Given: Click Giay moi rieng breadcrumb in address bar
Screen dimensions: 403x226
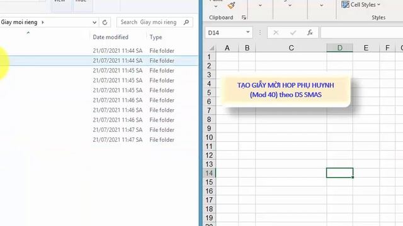Looking at the screenshot, I should pos(19,23).
